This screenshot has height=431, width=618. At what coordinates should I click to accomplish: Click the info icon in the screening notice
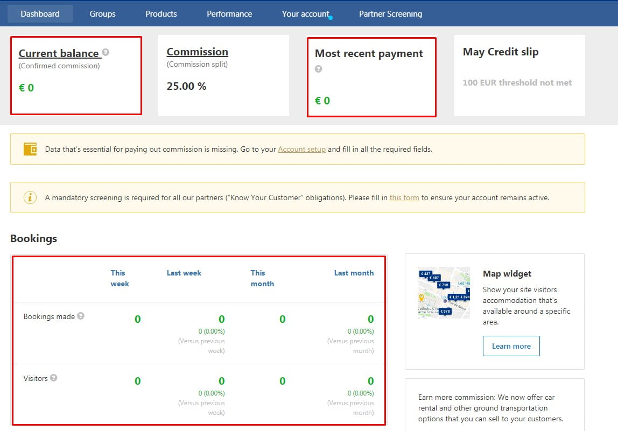30,197
